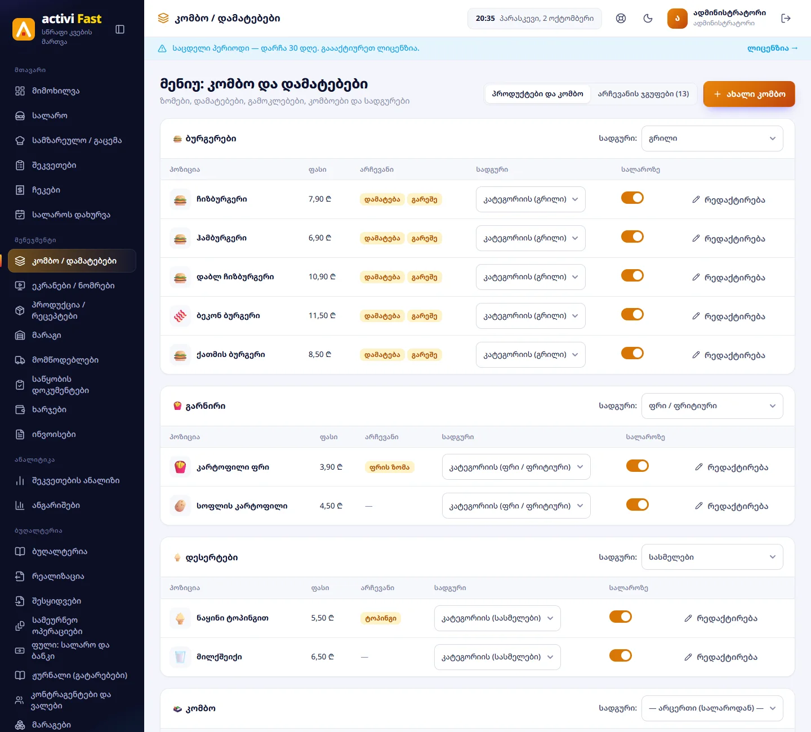Screen dimensions: 811x732
Task: Collapse the sidebar with the panel icon
Action: (x=120, y=29)
